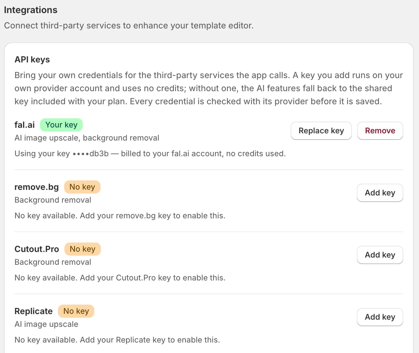Click the green "Your key" badge

pos(61,125)
